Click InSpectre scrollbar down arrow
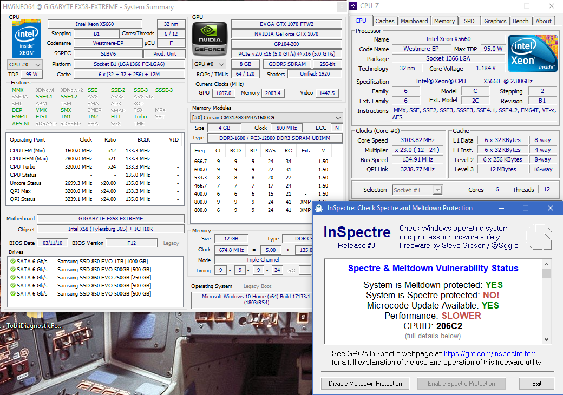563x395 pixels. [546, 339]
